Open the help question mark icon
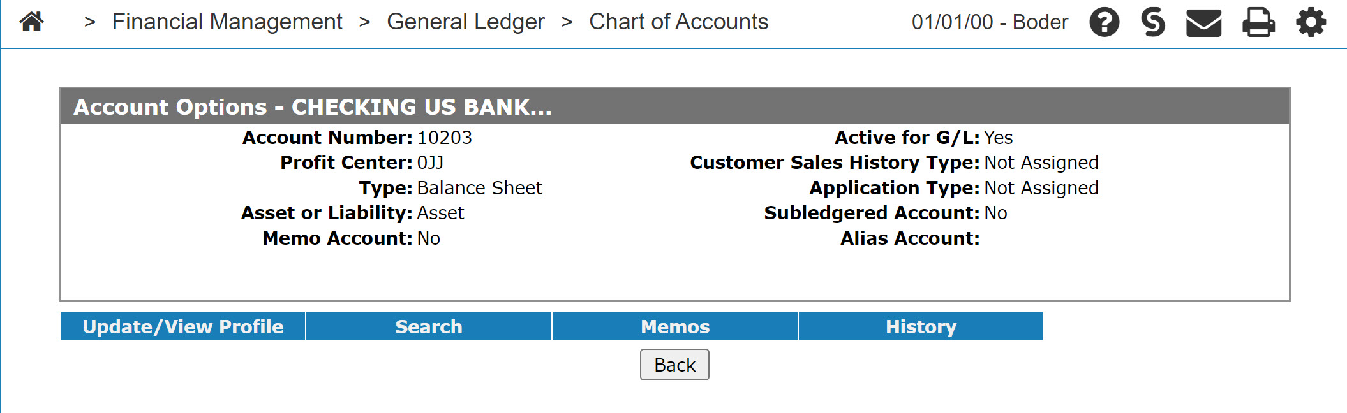1347x413 pixels. (x=1104, y=22)
